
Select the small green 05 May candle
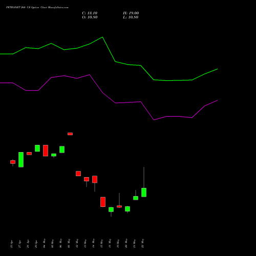tap(54, 155)
